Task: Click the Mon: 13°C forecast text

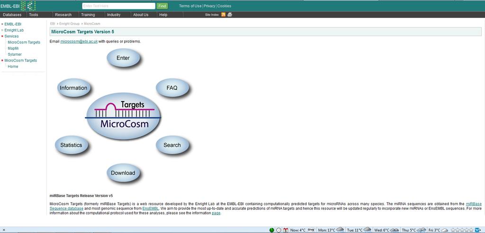Action: pyautogui.click(x=327, y=230)
